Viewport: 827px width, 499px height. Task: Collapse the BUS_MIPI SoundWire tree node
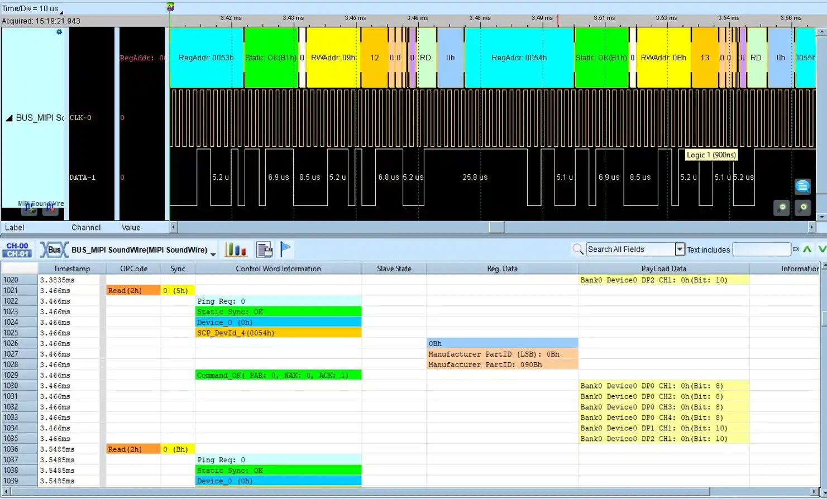(x=9, y=118)
